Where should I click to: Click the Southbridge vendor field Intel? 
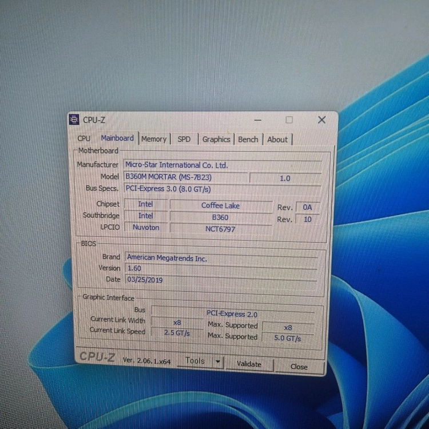(145, 216)
